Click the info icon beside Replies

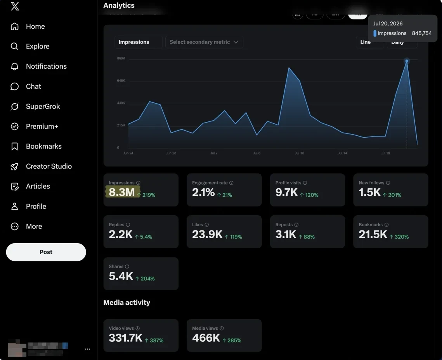pos(128,225)
